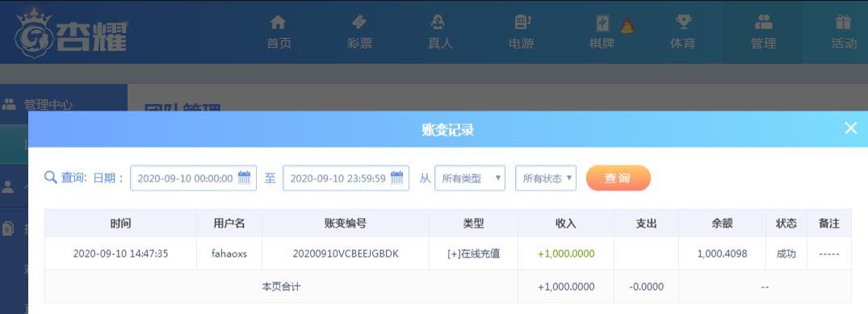Open the 体育 trophy icon
The height and width of the screenshot is (314, 868).
tap(683, 22)
